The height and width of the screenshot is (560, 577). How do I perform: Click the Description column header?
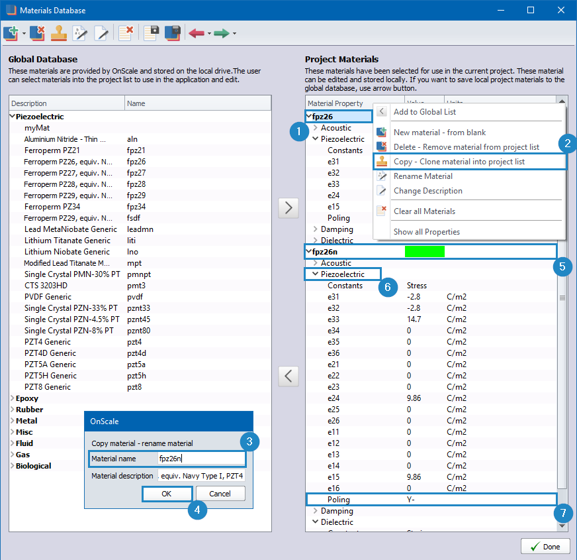pyautogui.click(x=67, y=103)
